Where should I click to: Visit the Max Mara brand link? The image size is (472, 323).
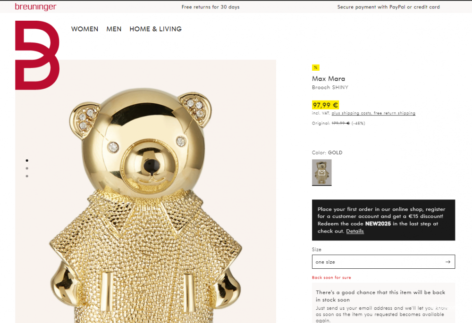(329, 79)
